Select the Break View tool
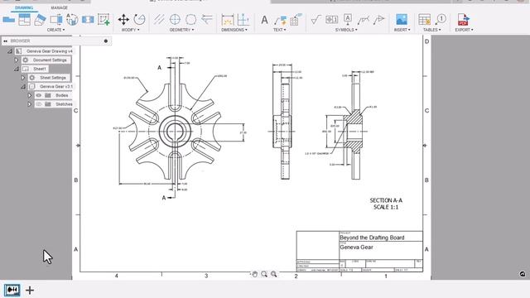This screenshot has height=298, width=530. coord(88,20)
